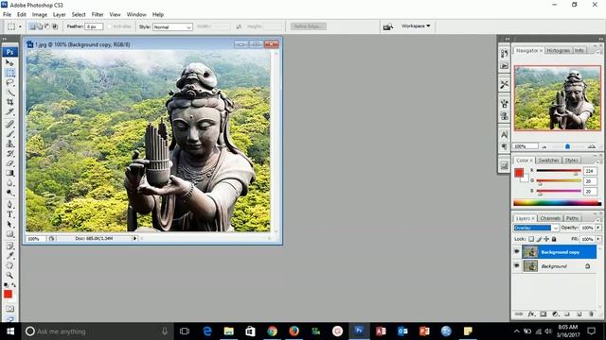606x340 pixels.
Task: Toggle Lock image pixels brush icon
Action: [539, 239]
